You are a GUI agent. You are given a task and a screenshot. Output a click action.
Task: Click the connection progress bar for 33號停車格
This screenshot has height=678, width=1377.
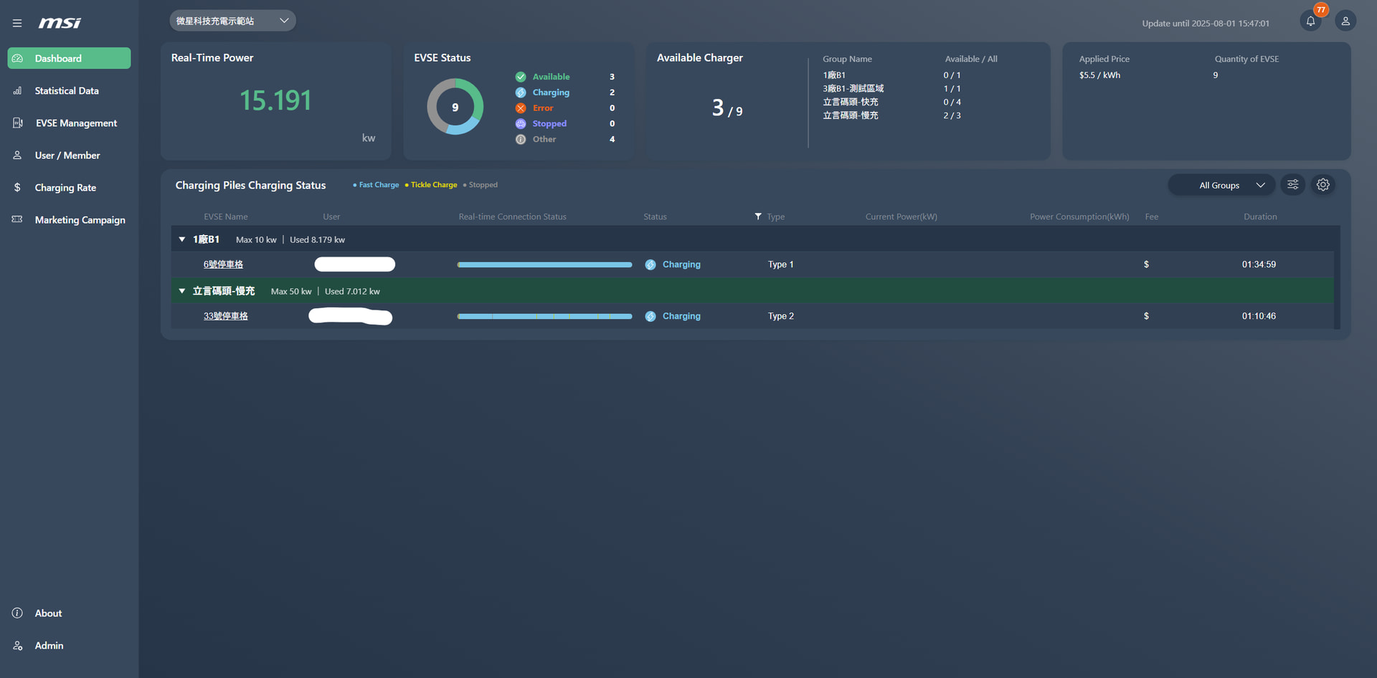tap(545, 316)
